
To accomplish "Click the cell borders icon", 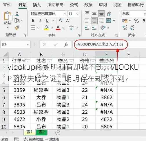I will [x=33, y=28].
